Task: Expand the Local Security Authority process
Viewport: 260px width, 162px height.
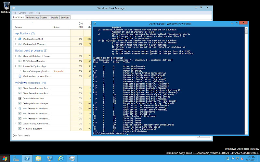Action: click(x=15, y=123)
